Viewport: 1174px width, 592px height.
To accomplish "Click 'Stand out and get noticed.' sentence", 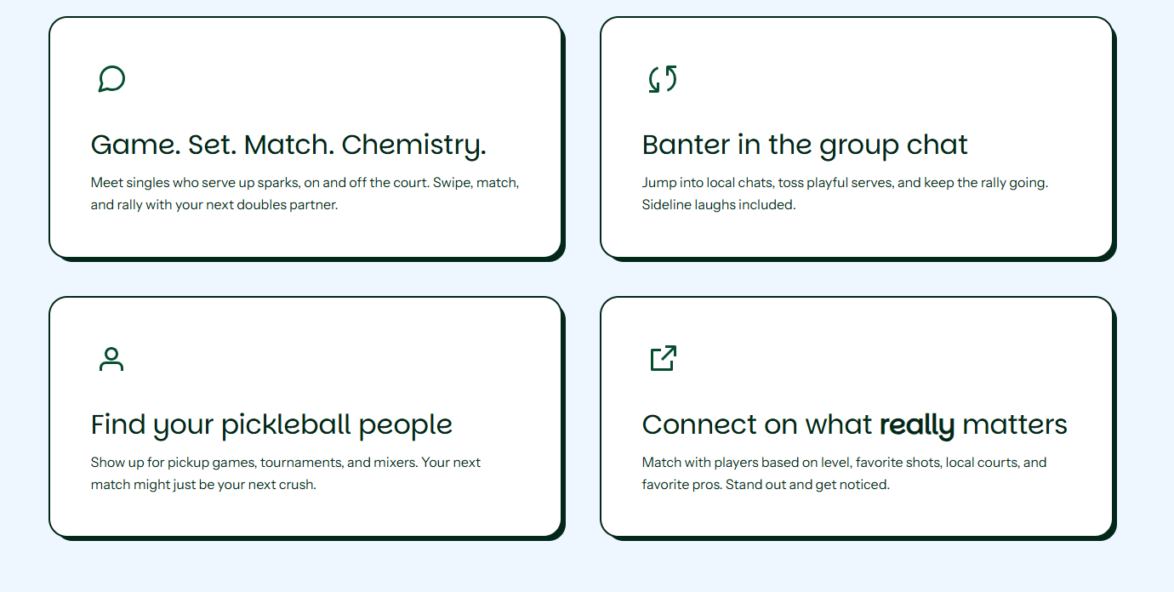I will tap(807, 485).
